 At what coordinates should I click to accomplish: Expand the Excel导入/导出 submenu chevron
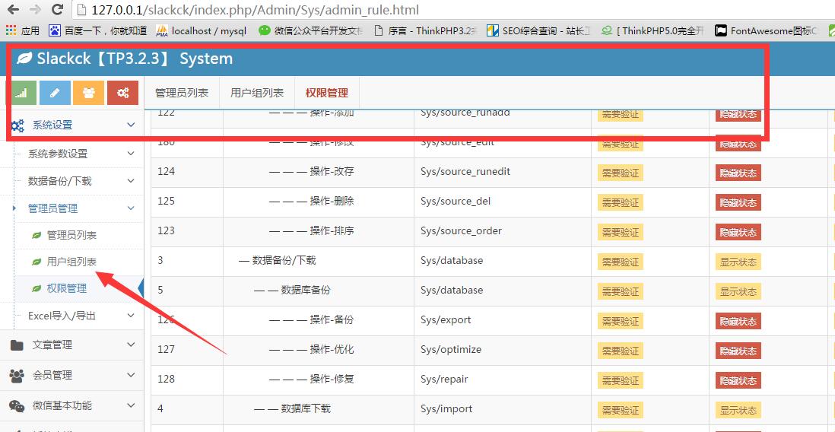[131, 316]
